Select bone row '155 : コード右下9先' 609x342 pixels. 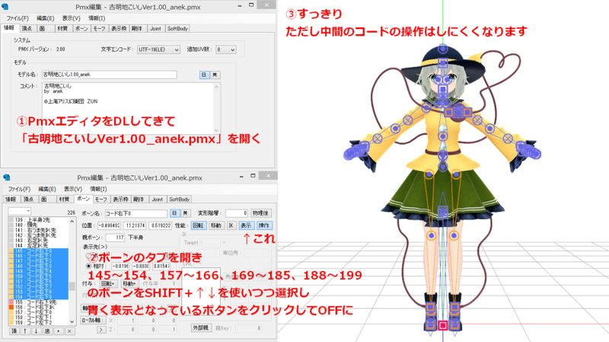tap(38, 302)
